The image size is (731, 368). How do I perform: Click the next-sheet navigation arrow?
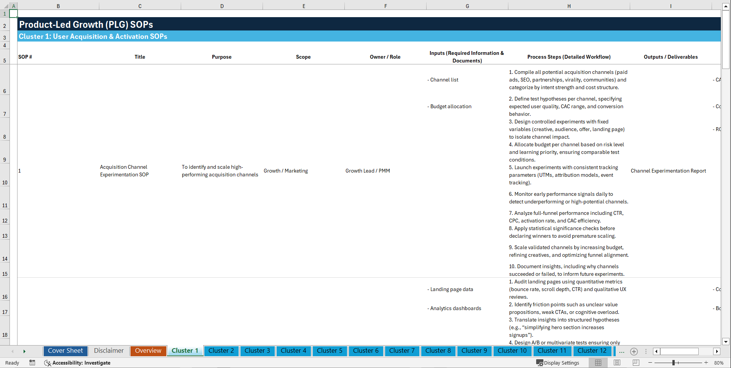[x=25, y=351]
